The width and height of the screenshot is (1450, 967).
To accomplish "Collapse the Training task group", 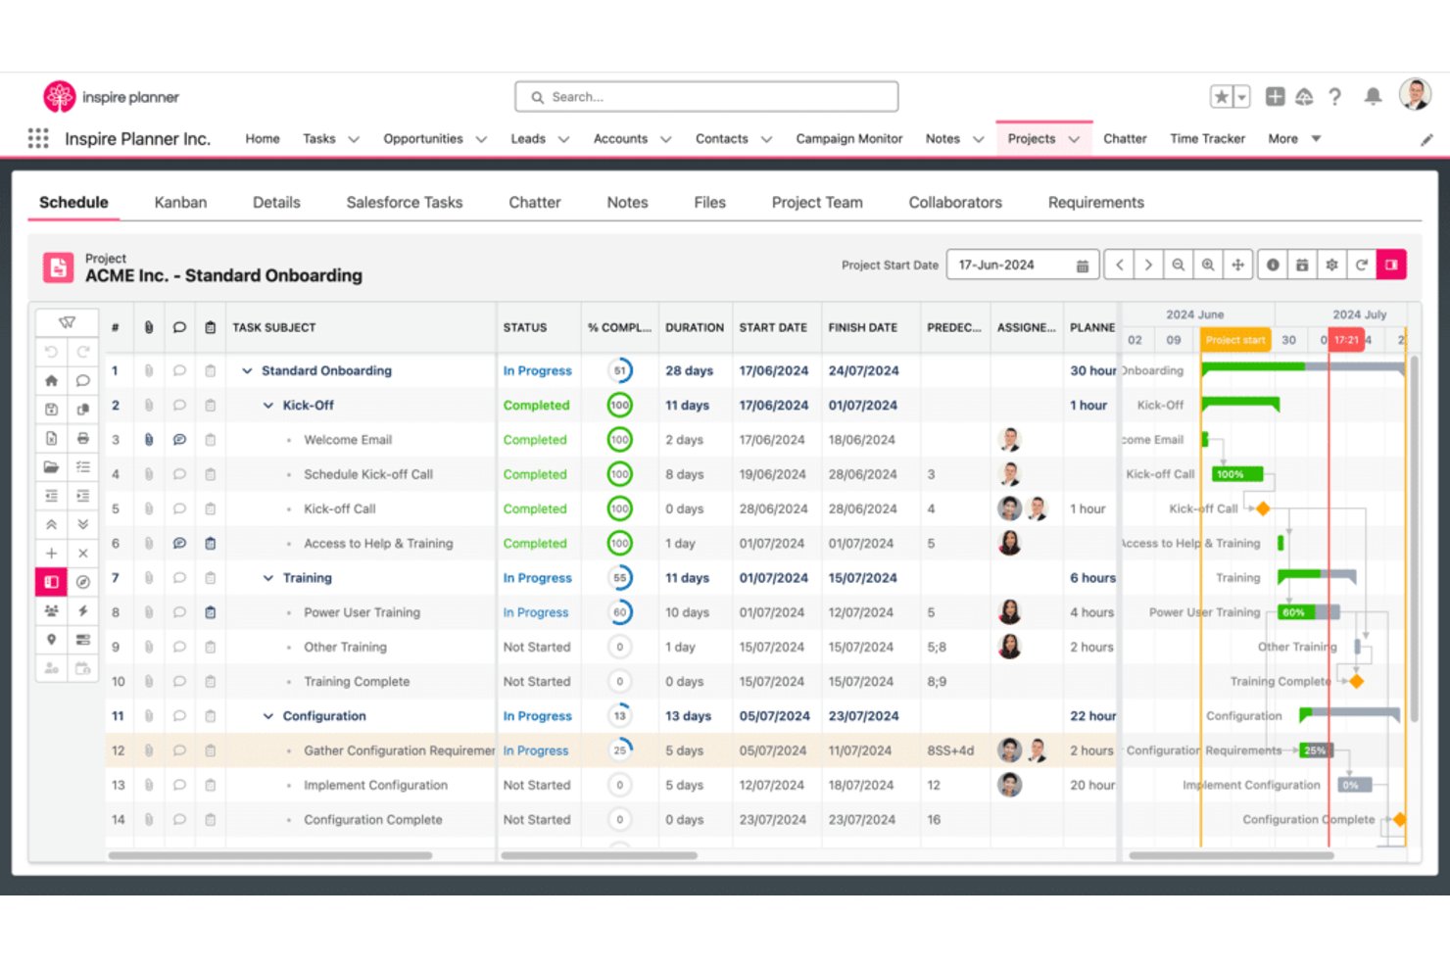I will [268, 578].
